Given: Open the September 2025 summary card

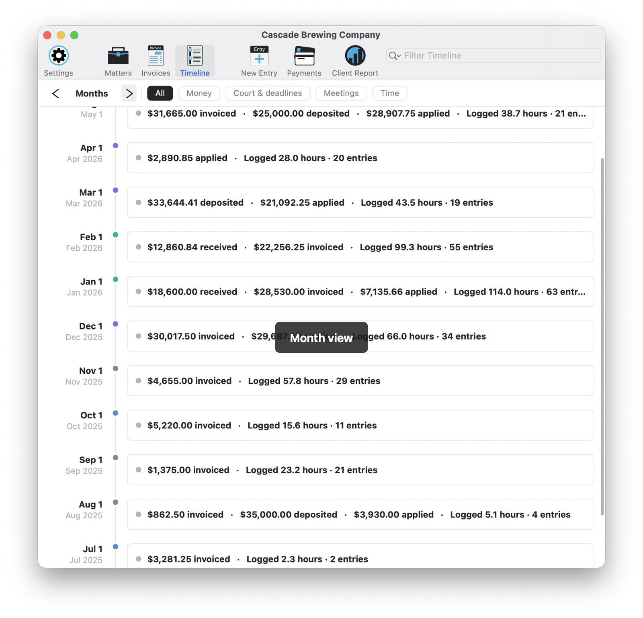Looking at the screenshot, I should [x=360, y=470].
